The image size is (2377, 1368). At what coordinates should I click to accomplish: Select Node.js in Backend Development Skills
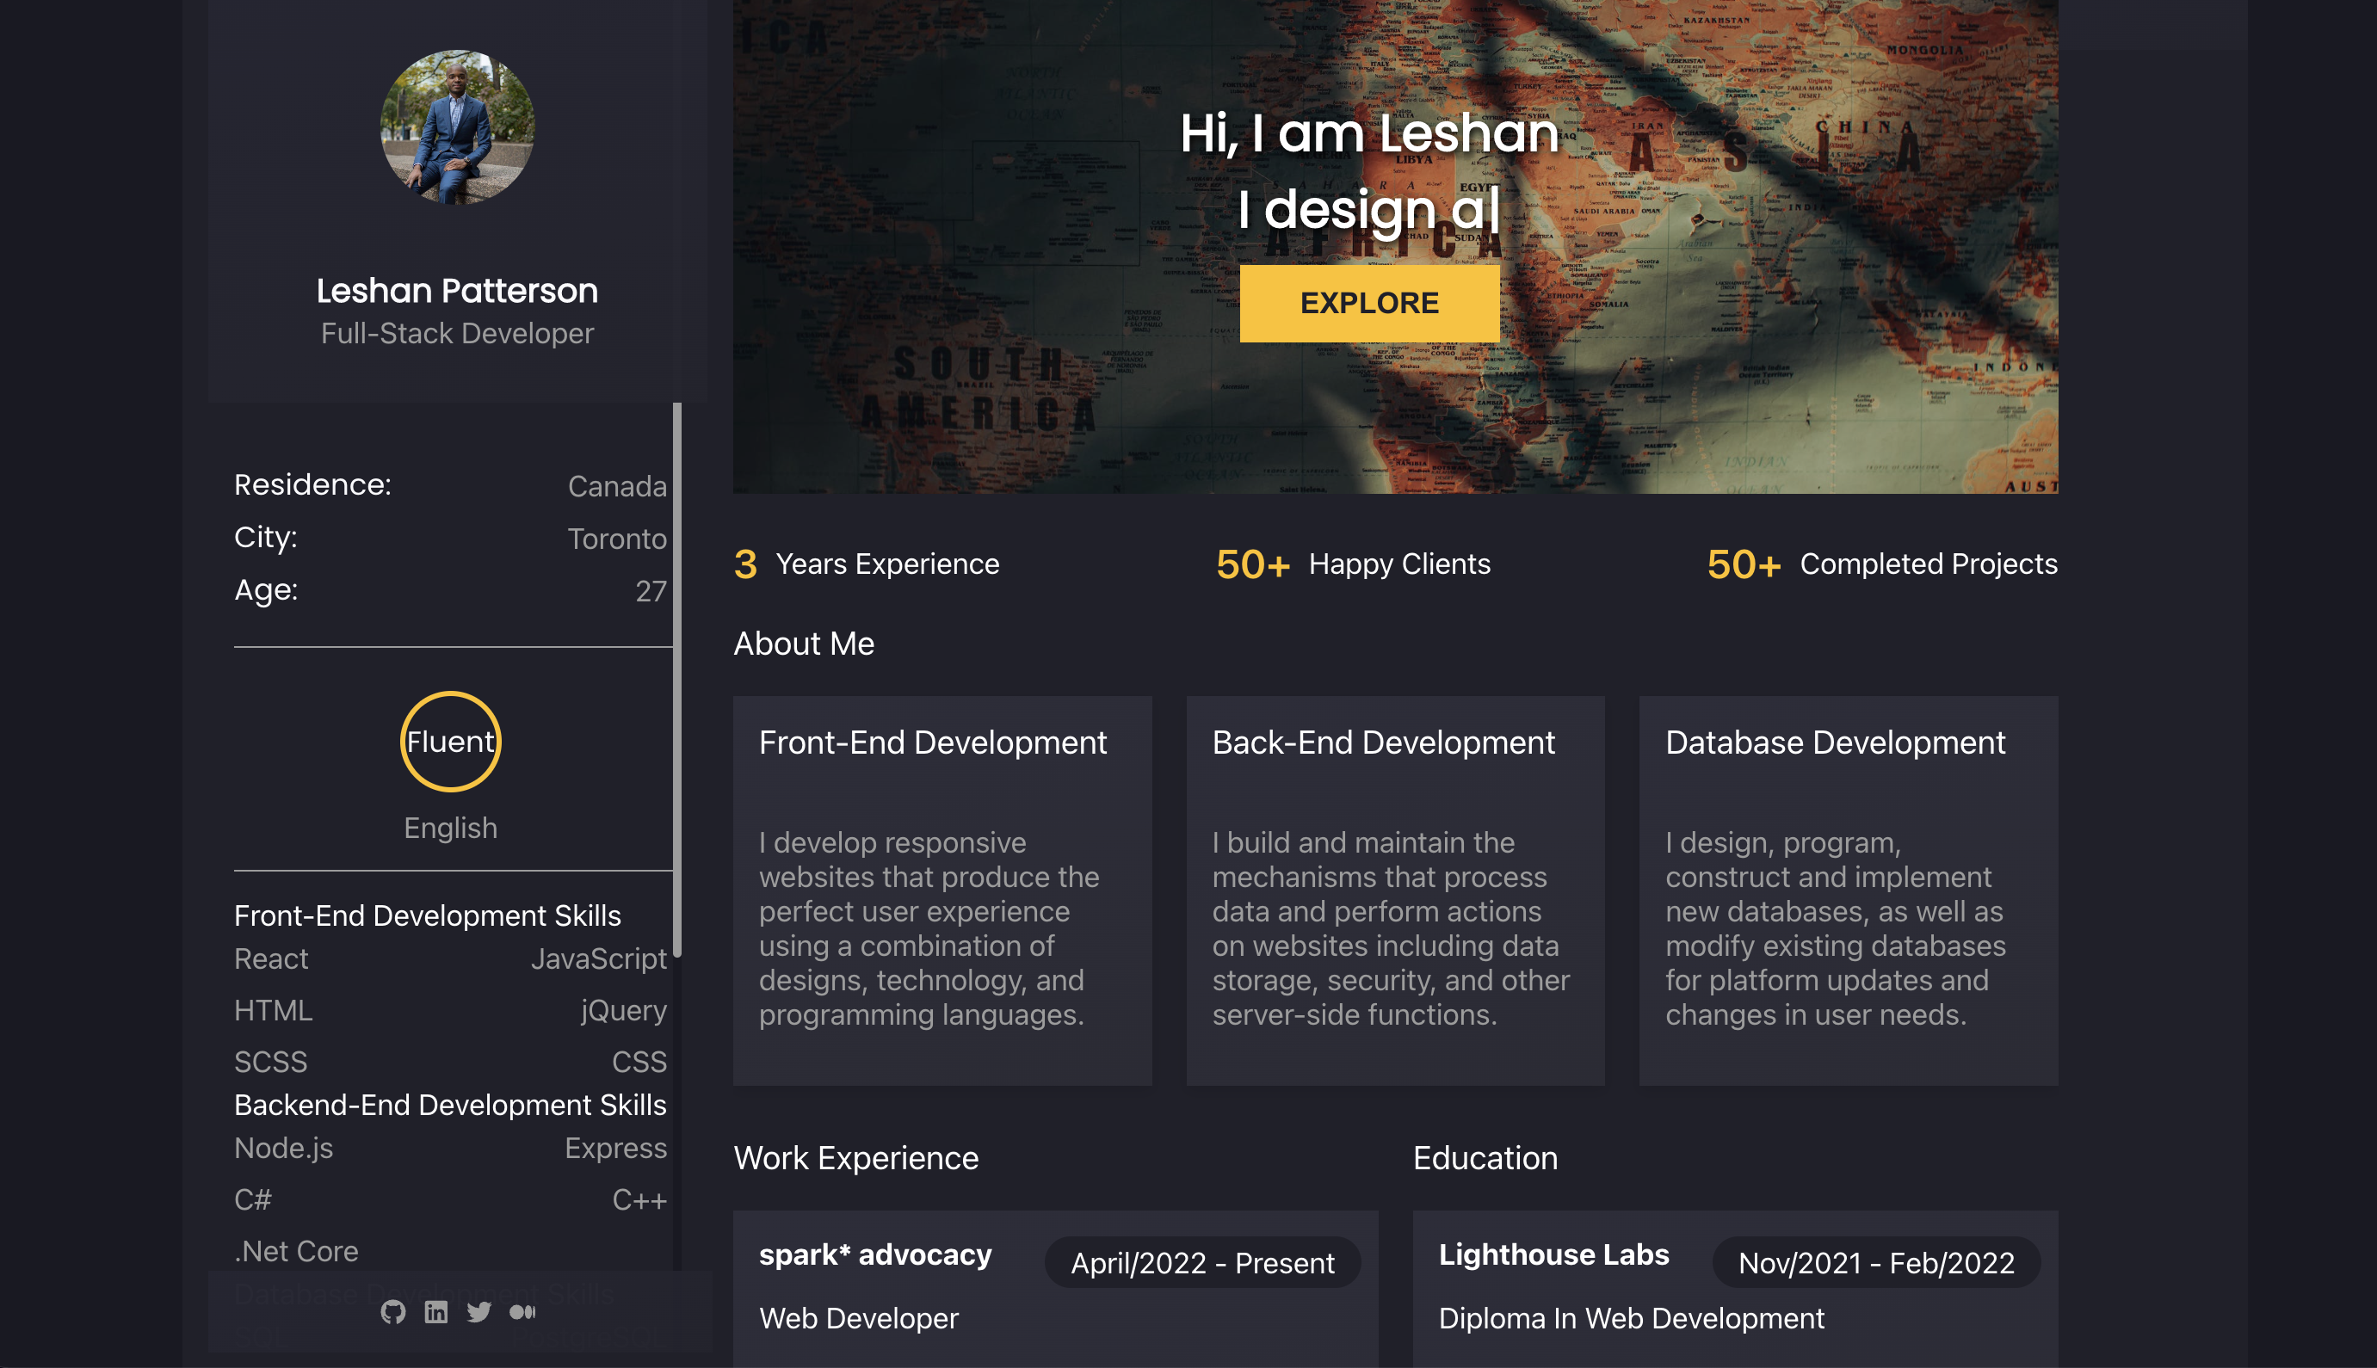tap(283, 1147)
